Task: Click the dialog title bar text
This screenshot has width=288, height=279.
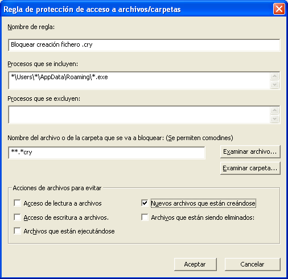Action: (92, 9)
